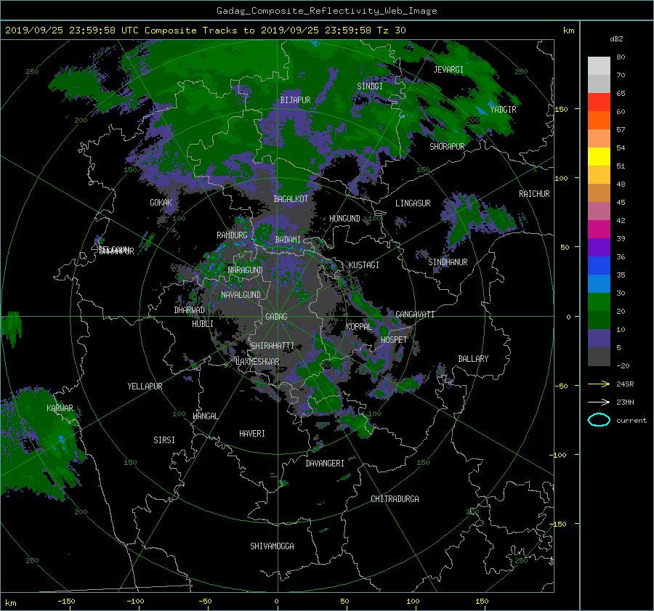The width and height of the screenshot is (654, 611).
Task: Click the NARAGUND city label
Action: click(x=246, y=270)
